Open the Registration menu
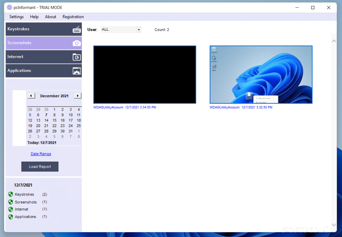 [73, 17]
